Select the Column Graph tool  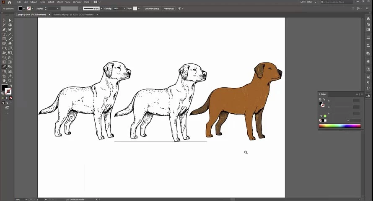[x=10, y=71]
